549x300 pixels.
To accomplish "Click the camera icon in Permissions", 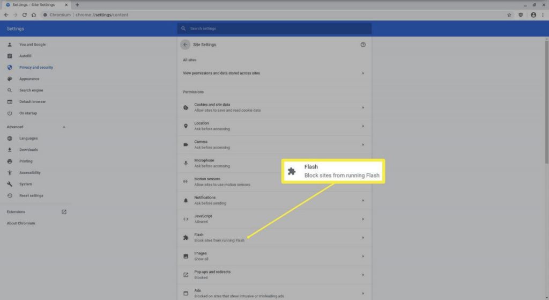I will pyautogui.click(x=186, y=144).
